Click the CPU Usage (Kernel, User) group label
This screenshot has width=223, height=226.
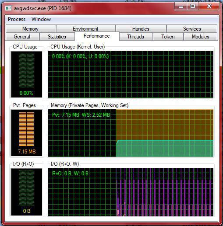[x=78, y=47]
